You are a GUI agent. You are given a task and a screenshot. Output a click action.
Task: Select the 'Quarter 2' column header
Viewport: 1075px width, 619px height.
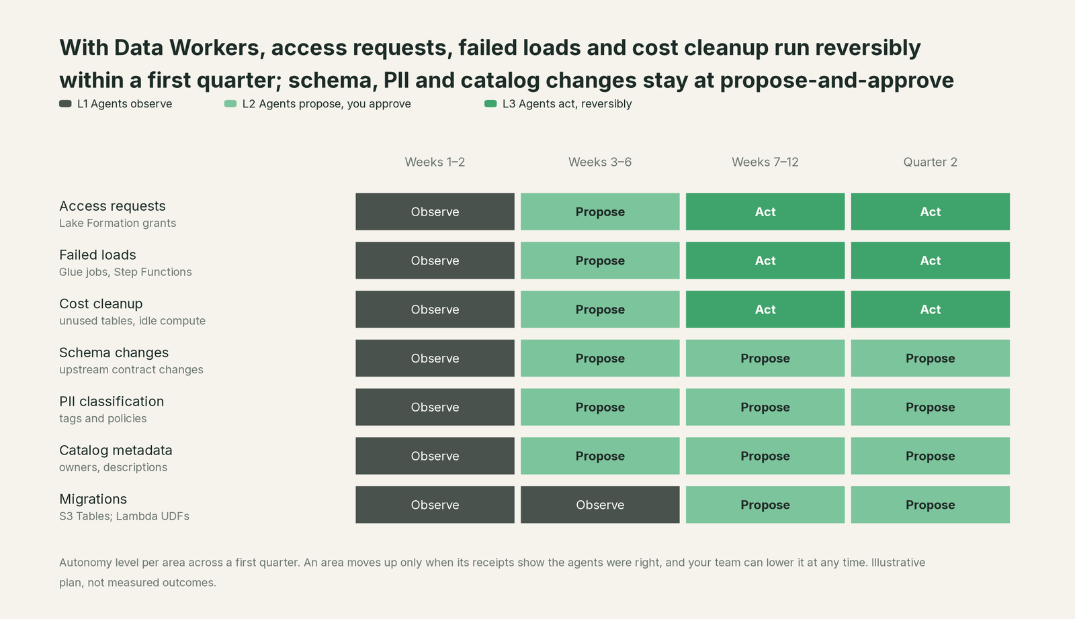931,162
